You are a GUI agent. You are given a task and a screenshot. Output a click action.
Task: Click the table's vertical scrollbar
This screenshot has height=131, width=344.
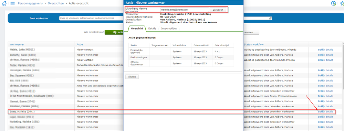click(343, 67)
